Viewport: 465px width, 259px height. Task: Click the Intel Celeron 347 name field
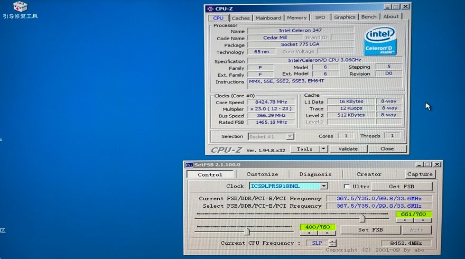click(x=301, y=30)
